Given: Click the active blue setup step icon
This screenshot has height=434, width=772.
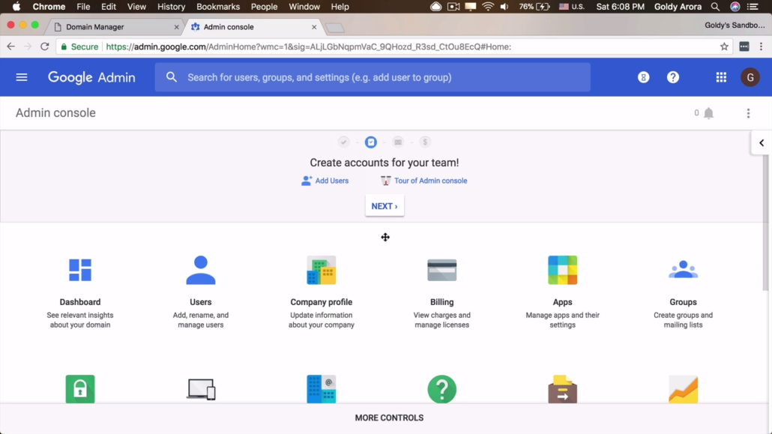Looking at the screenshot, I should click(371, 142).
